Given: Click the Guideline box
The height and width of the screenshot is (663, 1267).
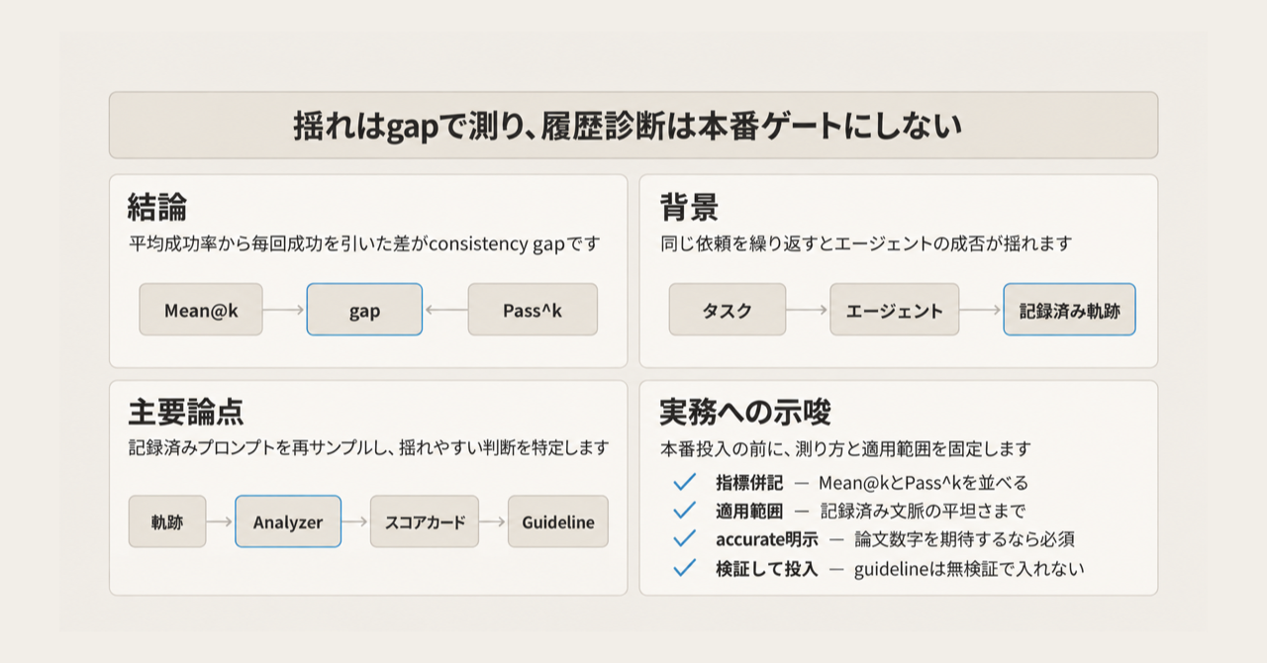Looking at the screenshot, I should tap(558, 521).
